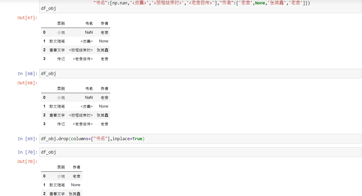Click the None cell in the Out[67] table
The width and height of the screenshot is (362, 196).
pos(104,41)
